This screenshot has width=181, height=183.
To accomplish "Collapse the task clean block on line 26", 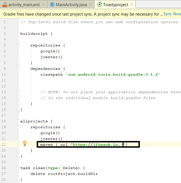I will pos(18,168).
